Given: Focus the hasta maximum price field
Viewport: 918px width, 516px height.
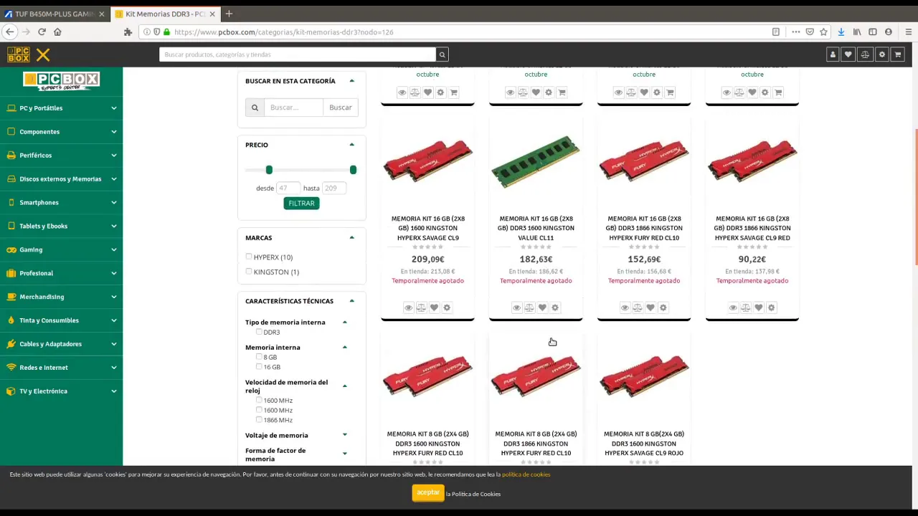Looking at the screenshot, I should (x=334, y=188).
